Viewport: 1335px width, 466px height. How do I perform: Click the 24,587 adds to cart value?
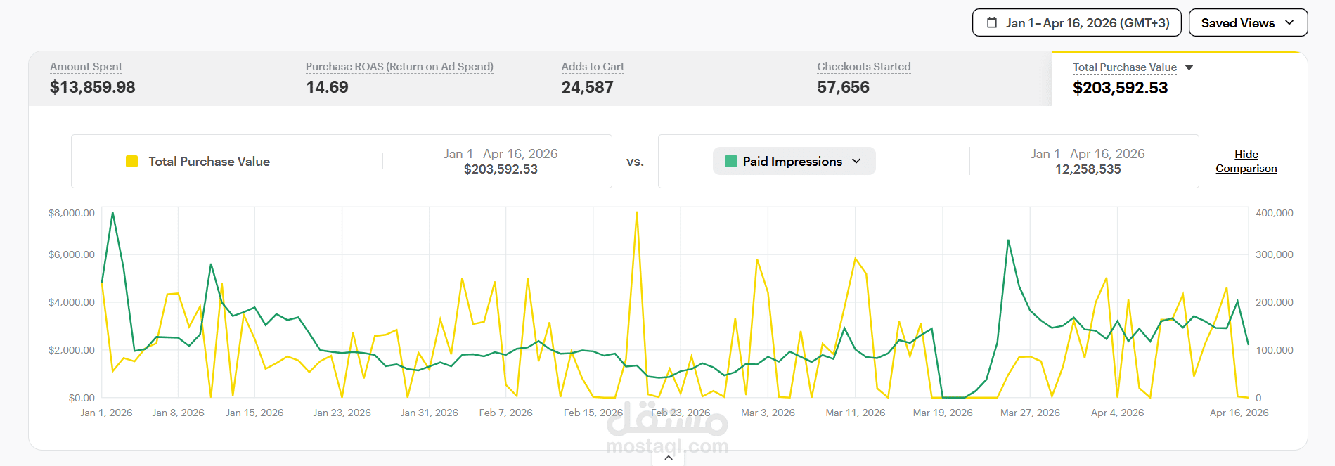point(587,87)
